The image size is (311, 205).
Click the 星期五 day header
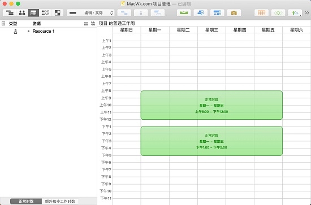pos(268,30)
